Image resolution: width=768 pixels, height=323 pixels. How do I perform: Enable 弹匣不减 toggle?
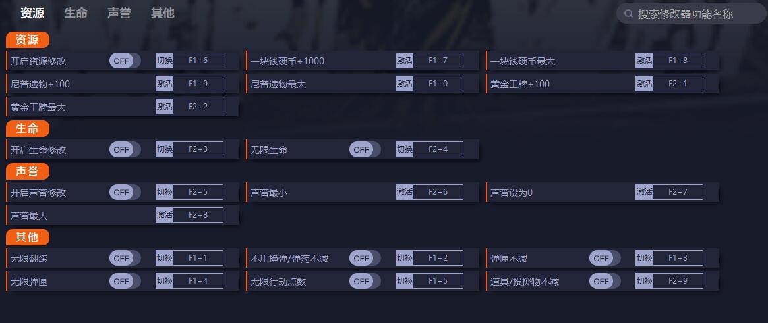[x=605, y=259]
